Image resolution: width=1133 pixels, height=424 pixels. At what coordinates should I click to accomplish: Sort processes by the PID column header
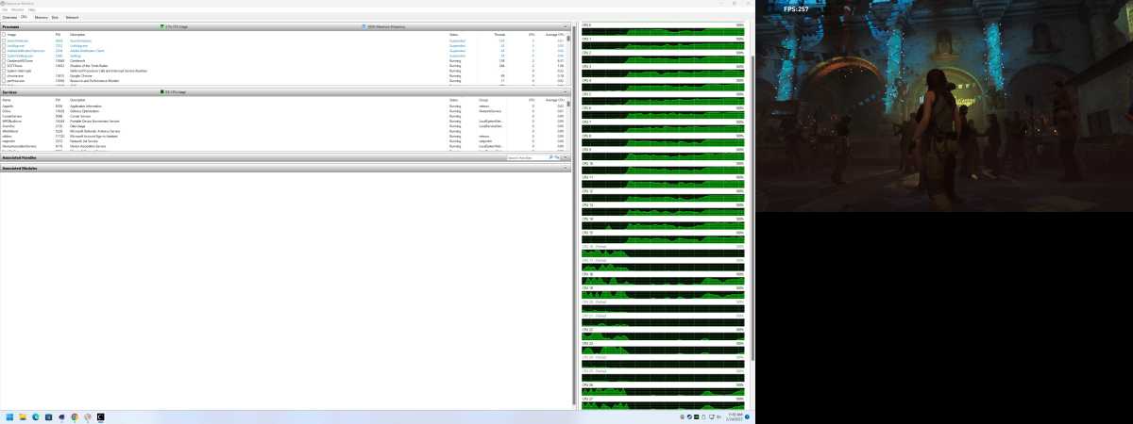click(58, 34)
